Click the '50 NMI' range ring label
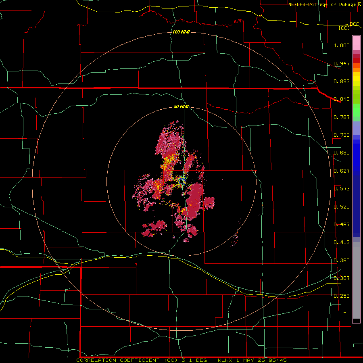Screen dimensions: 363x363 pyautogui.click(x=181, y=106)
